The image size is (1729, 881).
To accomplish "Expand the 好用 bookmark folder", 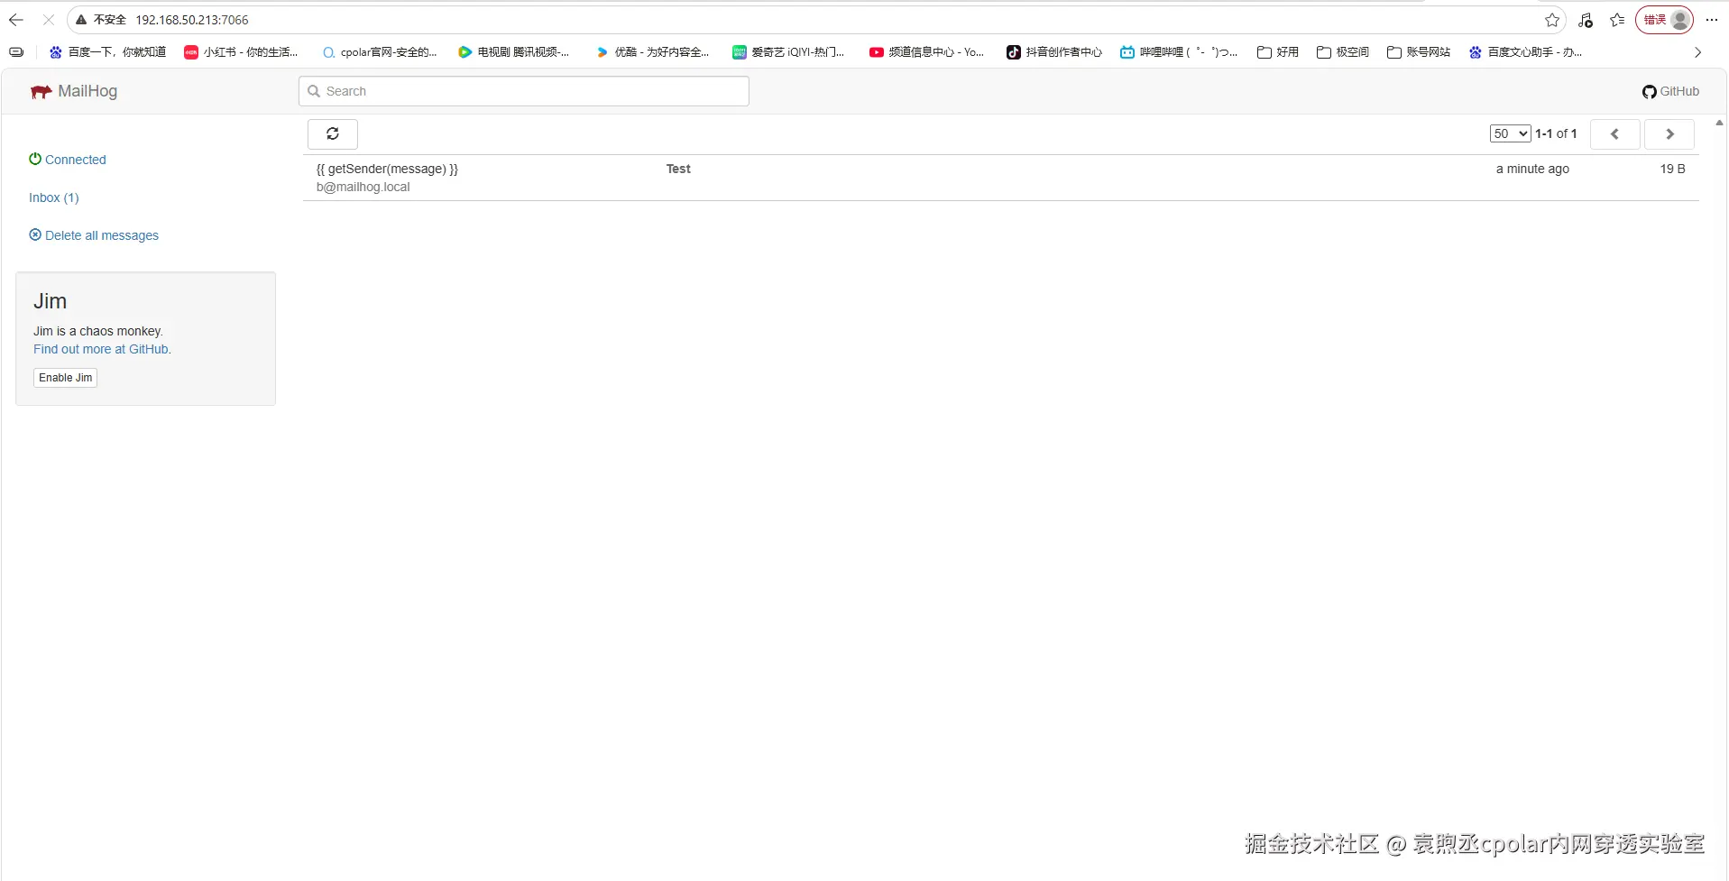I will tap(1278, 52).
